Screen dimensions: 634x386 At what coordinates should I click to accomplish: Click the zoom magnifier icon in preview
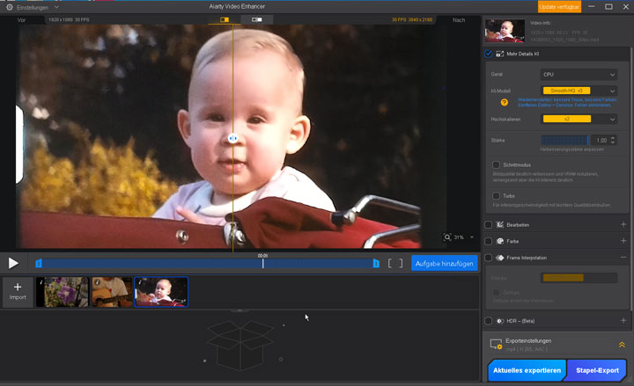coord(447,237)
